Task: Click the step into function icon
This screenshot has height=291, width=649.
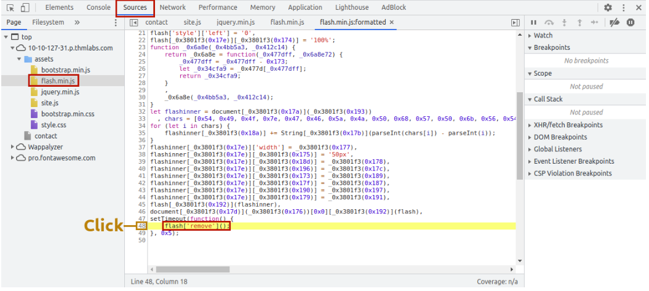Action: 564,22
